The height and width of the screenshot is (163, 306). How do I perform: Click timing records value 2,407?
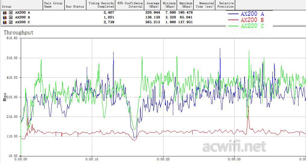[109, 12]
